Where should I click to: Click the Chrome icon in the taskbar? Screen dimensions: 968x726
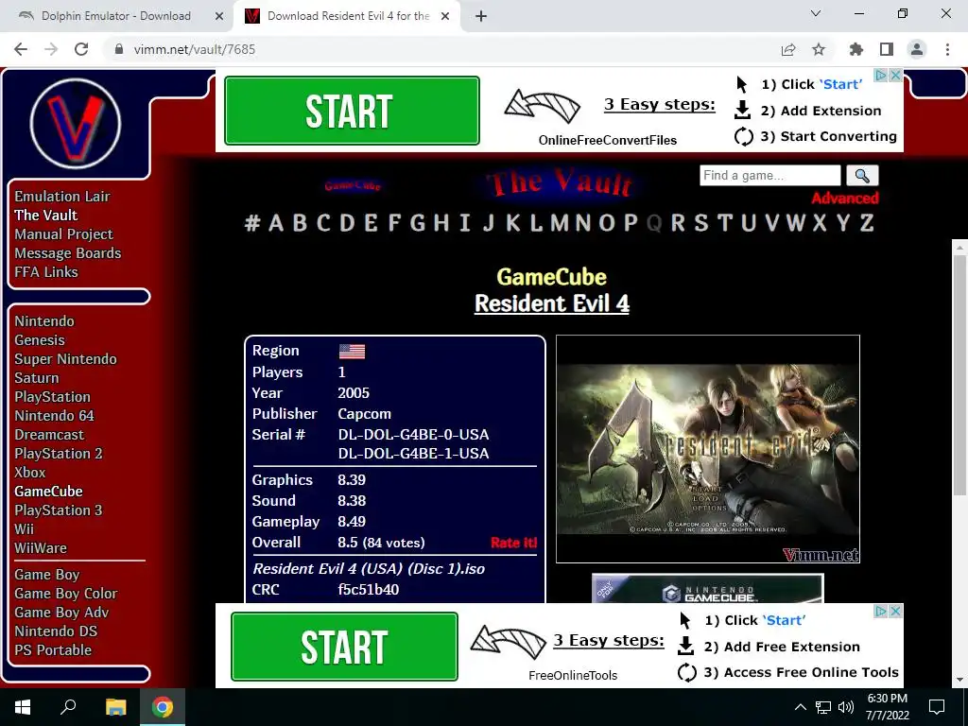pyautogui.click(x=163, y=707)
